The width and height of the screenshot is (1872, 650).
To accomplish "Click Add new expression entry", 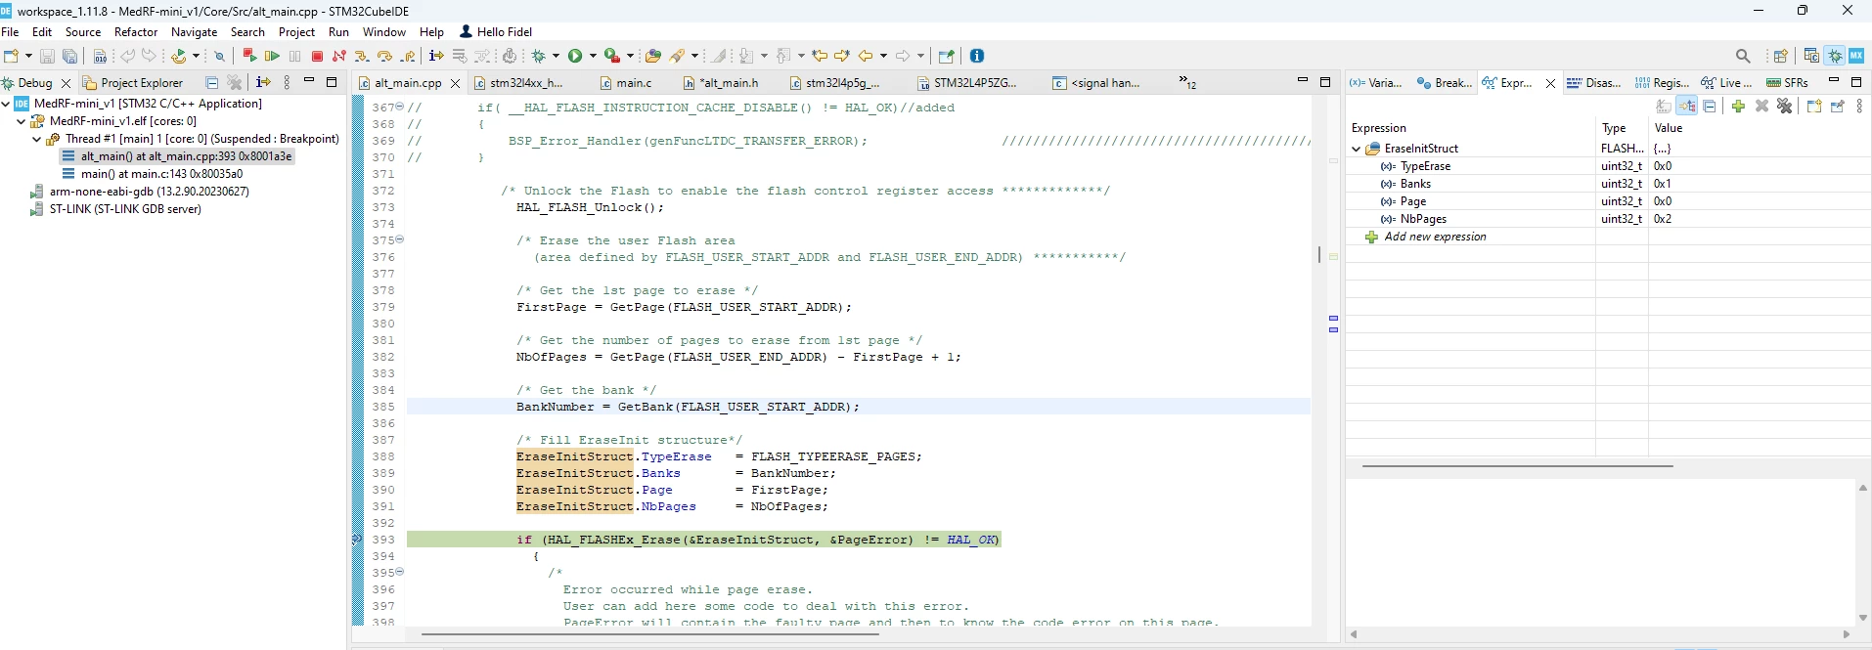I will coord(1435,237).
